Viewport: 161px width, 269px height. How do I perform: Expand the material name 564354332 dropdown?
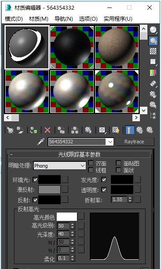[x=110, y=142]
